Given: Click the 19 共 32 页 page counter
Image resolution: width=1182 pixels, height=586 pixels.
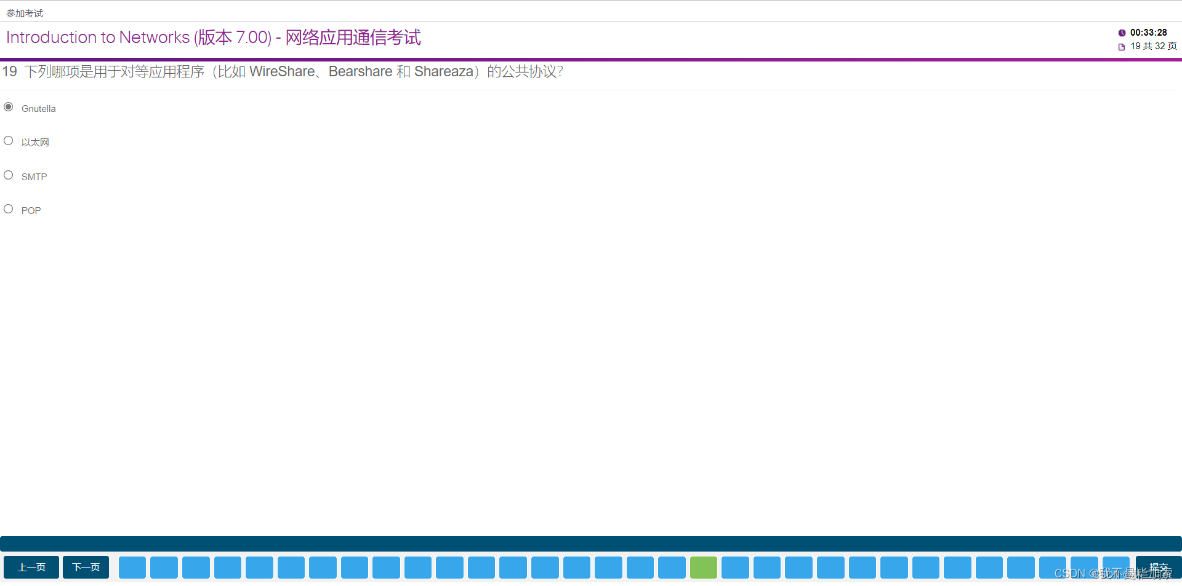Looking at the screenshot, I should coord(1154,46).
